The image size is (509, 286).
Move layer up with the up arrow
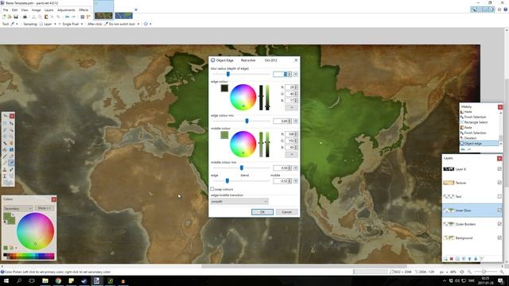click(x=469, y=258)
